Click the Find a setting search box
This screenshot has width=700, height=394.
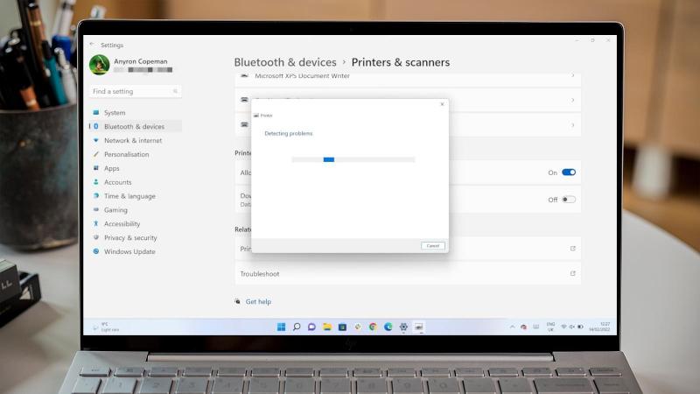pos(136,91)
